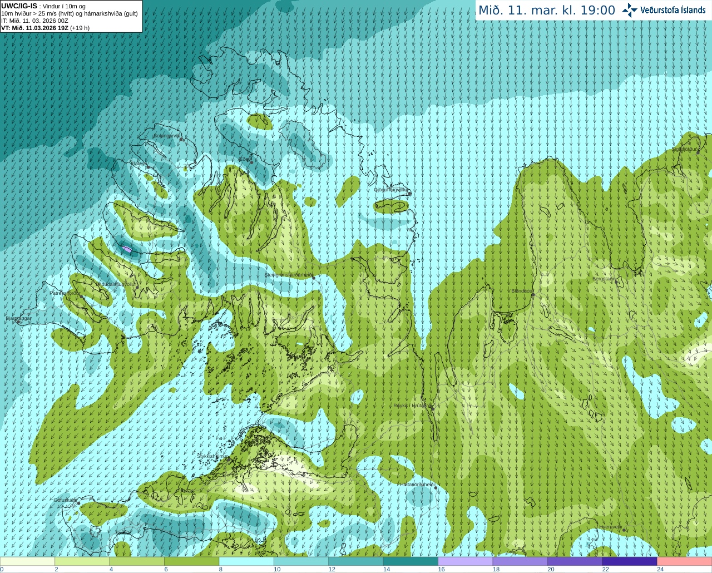This screenshot has height=573, width=712.
Task: Click the legend scale value 16
Action: pyautogui.click(x=441, y=569)
